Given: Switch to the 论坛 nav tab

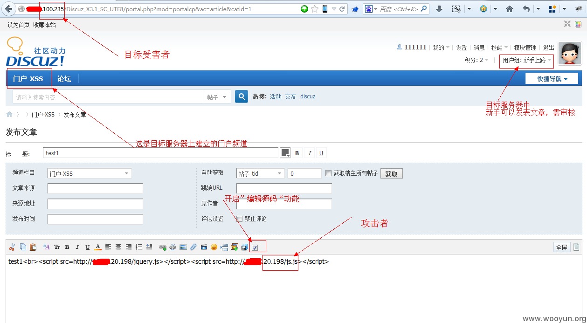Looking at the screenshot, I should pyautogui.click(x=64, y=79).
